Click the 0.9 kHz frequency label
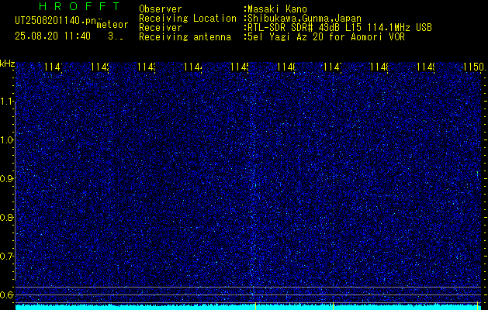 click(7, 179)
